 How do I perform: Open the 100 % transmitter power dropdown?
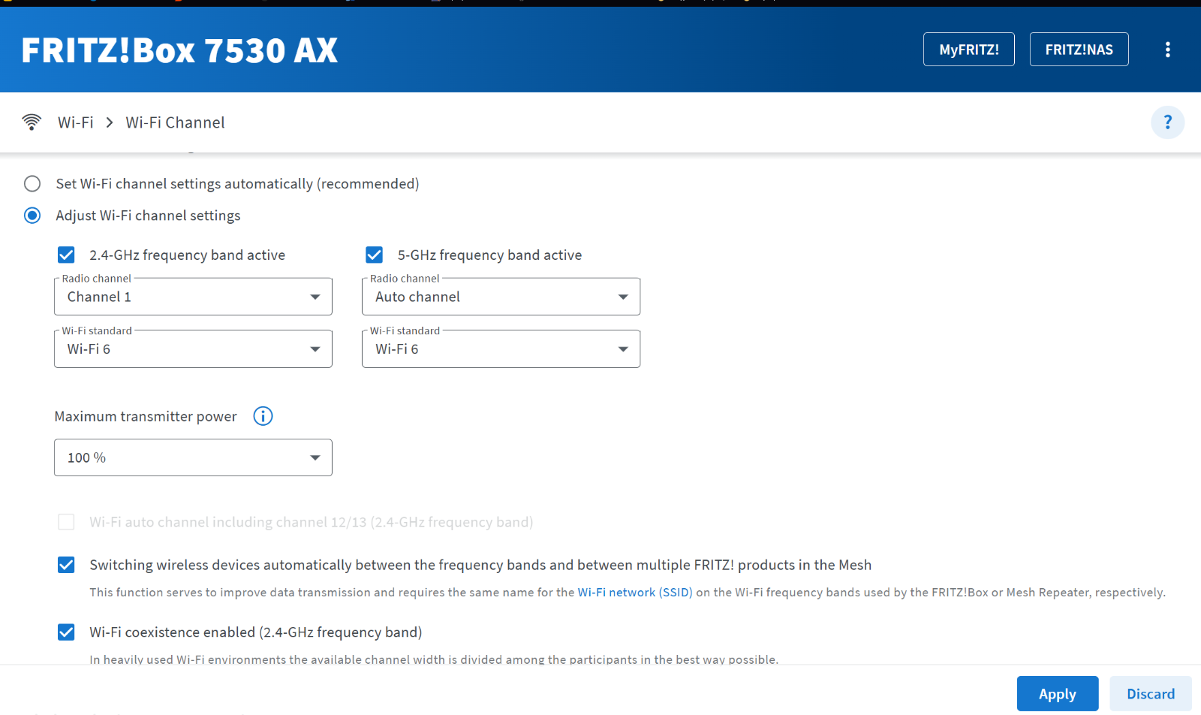coord(193,457)
